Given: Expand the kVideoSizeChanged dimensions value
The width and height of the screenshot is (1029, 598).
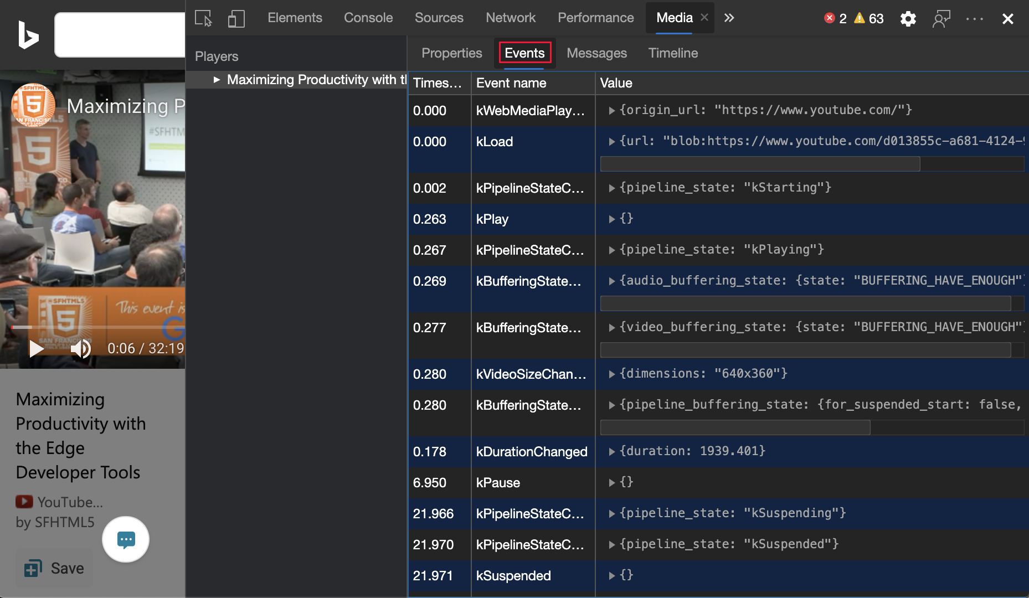Looking at the screenshot, I should coord(612,374).
